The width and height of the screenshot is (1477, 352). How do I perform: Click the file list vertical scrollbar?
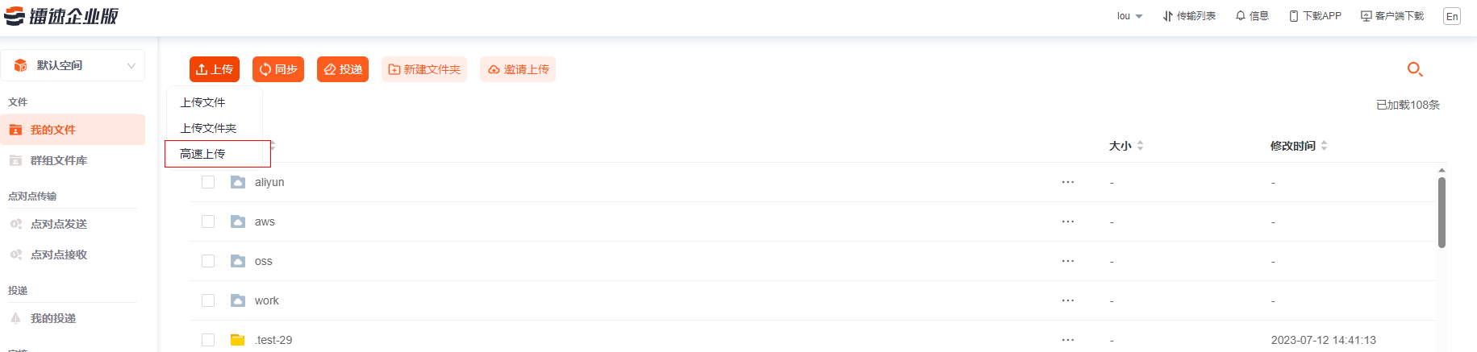click(1442, 213)
